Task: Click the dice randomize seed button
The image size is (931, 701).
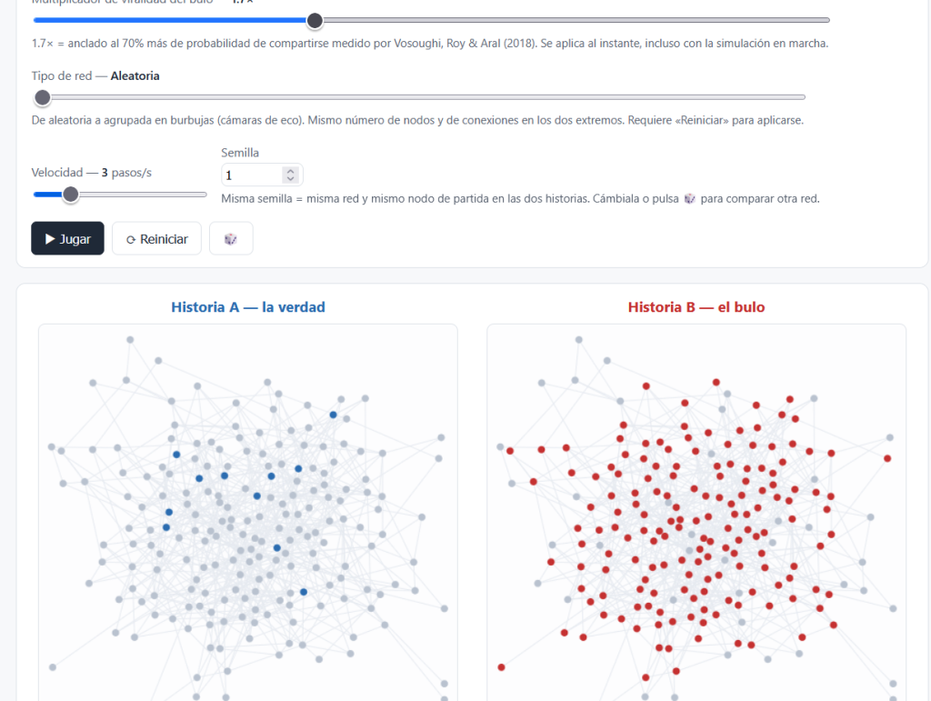Action: (x=231, y=238)
